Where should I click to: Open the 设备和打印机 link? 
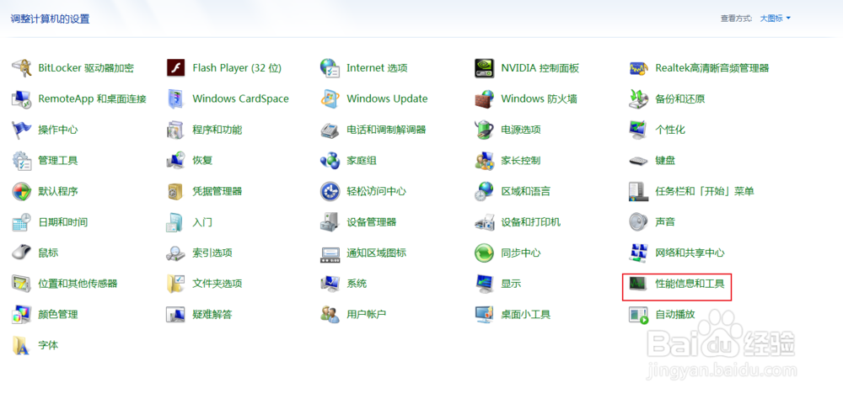(x=530, y=221)
